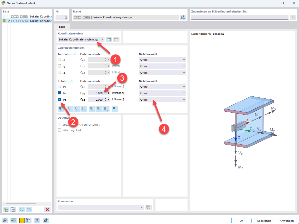Click the Cφy spring constant field
The width and height of the screenshot is (299, 224).
pos(96,93)
